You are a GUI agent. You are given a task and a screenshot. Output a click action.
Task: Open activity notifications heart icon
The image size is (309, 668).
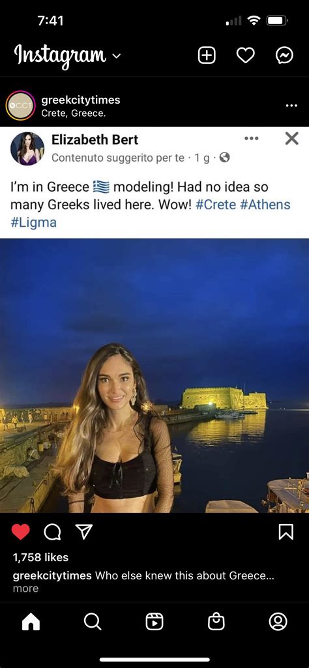point(246,55)
